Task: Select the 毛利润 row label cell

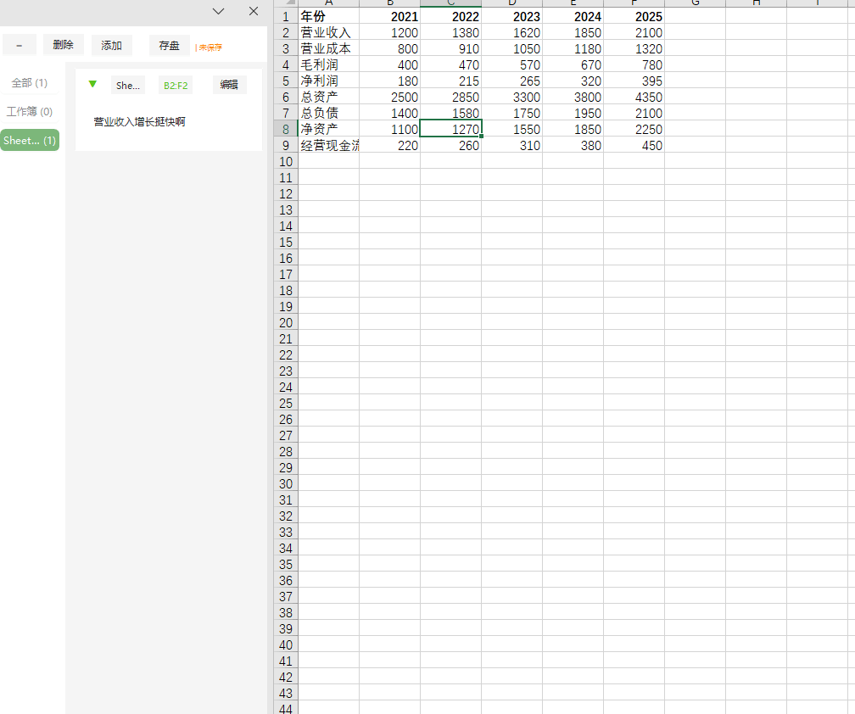Action: [329, 64]
